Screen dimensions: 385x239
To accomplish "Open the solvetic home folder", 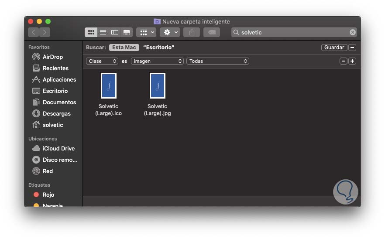I will click(54, 125).
